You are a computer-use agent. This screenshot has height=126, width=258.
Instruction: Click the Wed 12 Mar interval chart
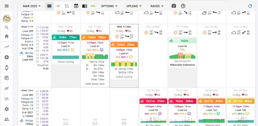tap(124, 63)
